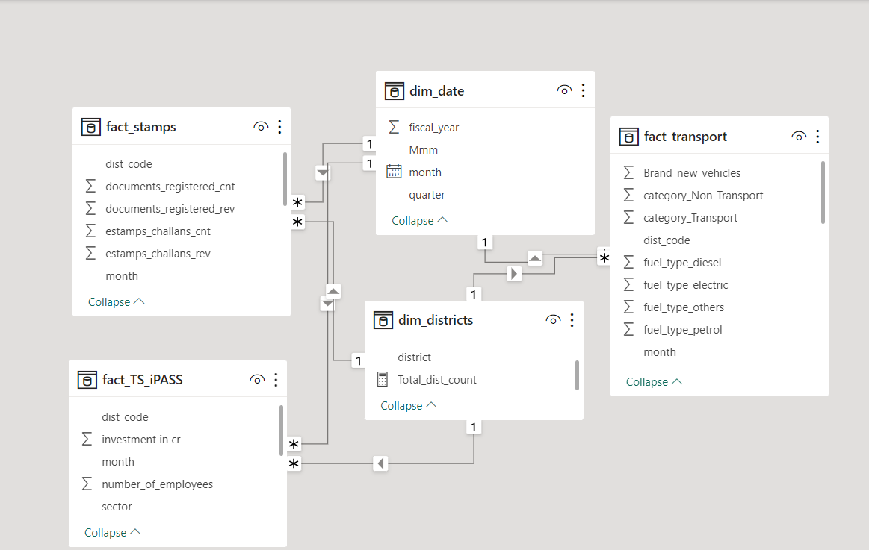Click the dim_date table icon
Image resolution: width=869 pixels, height=550 pixels.
click(394, 91)
